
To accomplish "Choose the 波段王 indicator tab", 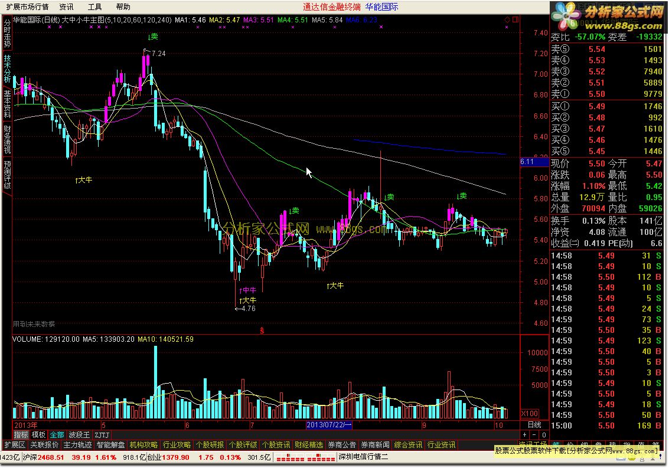I will tap(79, 435).
